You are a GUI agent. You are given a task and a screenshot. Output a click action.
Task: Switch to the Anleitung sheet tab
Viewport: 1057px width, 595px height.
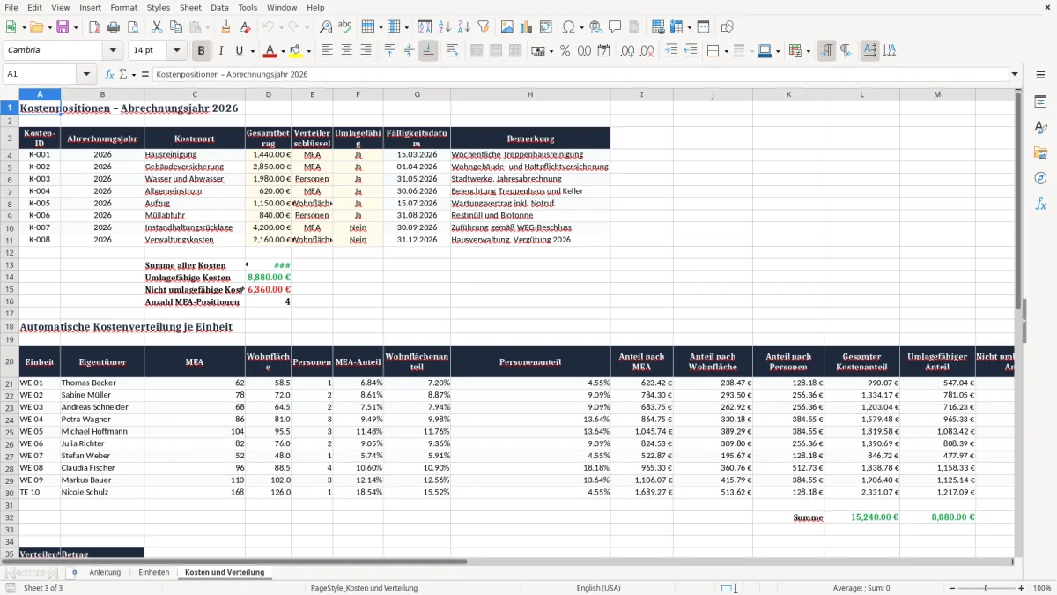coord(105,572)
